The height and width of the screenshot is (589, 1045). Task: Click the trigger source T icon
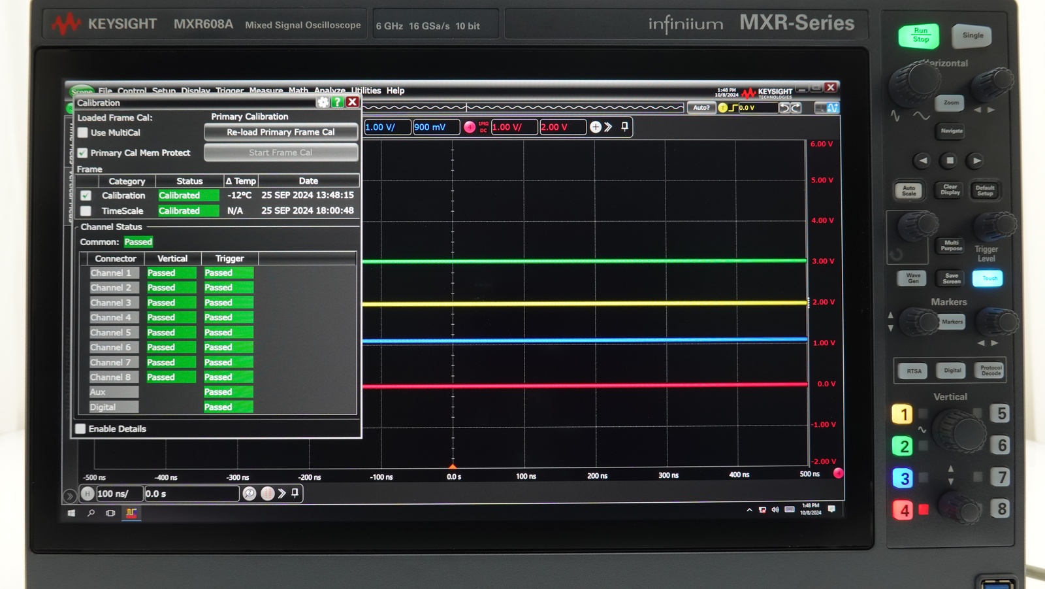click(722, 108)
